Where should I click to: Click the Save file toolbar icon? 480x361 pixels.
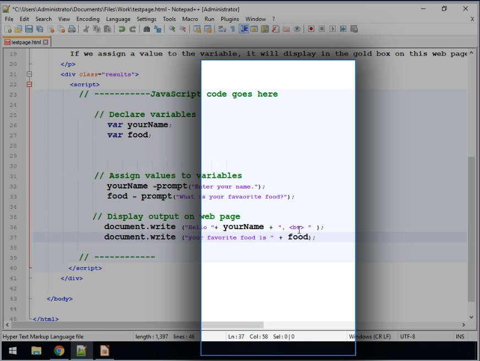29,29
